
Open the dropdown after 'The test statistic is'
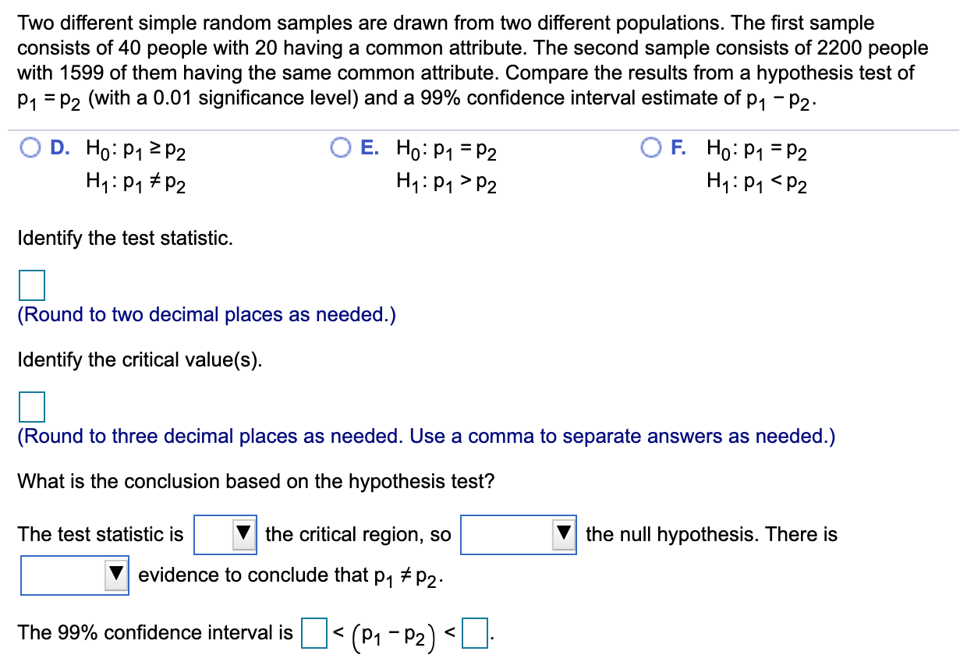coord(225,534)
